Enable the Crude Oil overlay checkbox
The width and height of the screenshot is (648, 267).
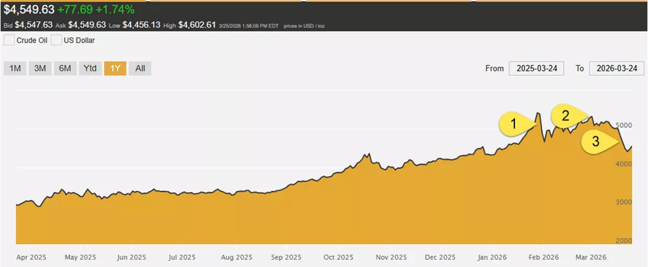pos(8,41)
